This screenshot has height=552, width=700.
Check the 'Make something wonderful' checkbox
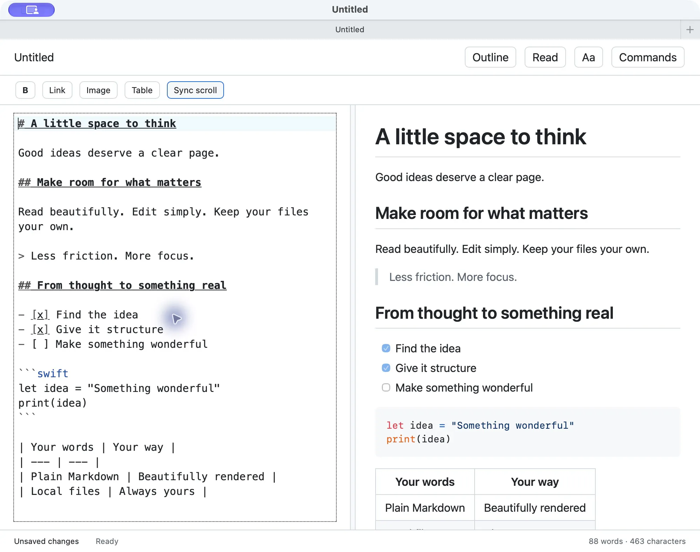pos(386,387)
